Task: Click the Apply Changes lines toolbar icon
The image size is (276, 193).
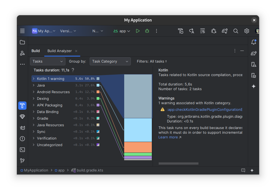Action: click(x=203, y=31)
